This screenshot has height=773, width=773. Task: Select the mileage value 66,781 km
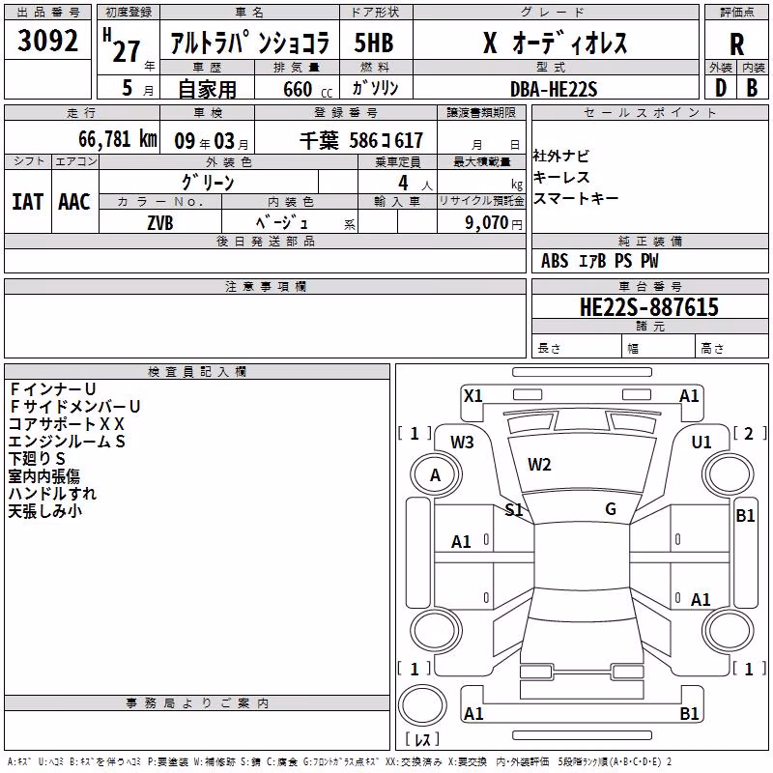coord(118,139)
